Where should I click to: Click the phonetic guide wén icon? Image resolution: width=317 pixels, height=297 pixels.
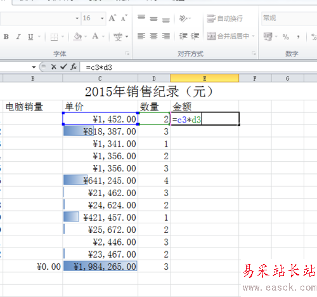pos(118,37)
